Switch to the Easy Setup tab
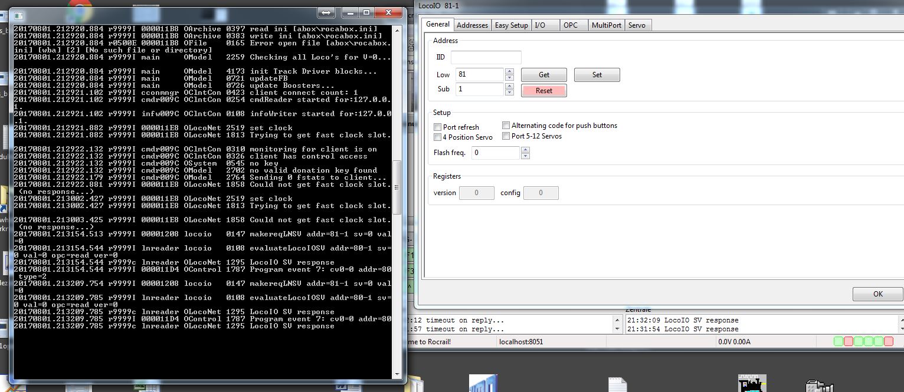Viewport: 904px width, 392px height. click(x=511, y=25)
